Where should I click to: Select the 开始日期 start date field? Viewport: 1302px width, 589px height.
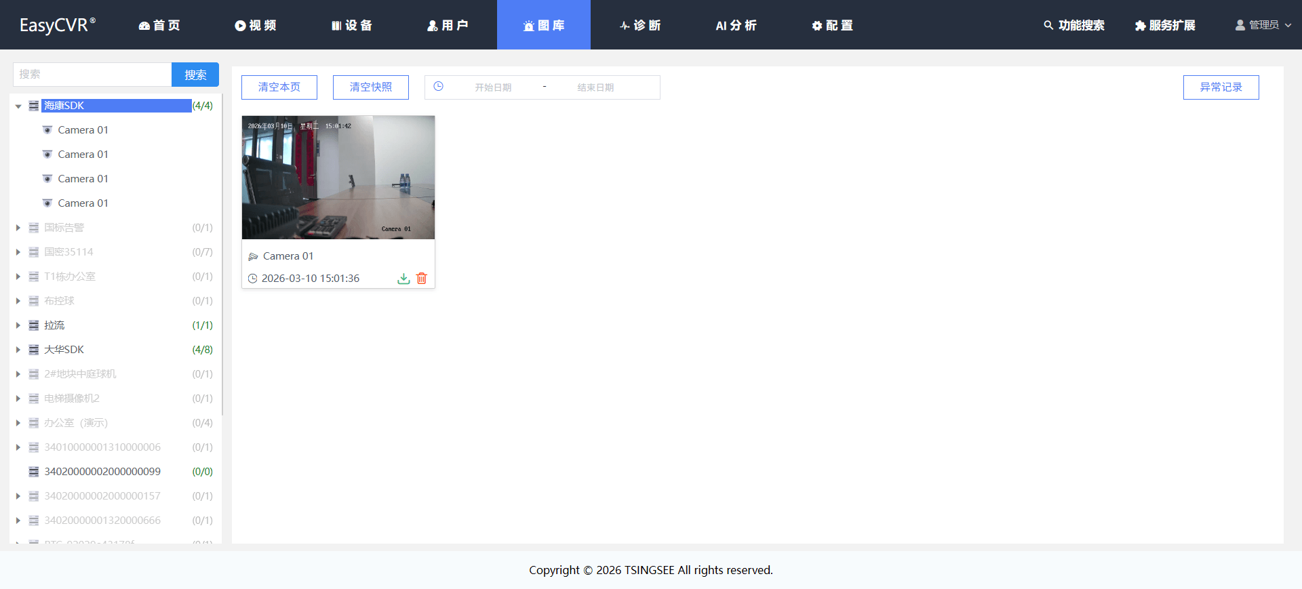point(493,87)
